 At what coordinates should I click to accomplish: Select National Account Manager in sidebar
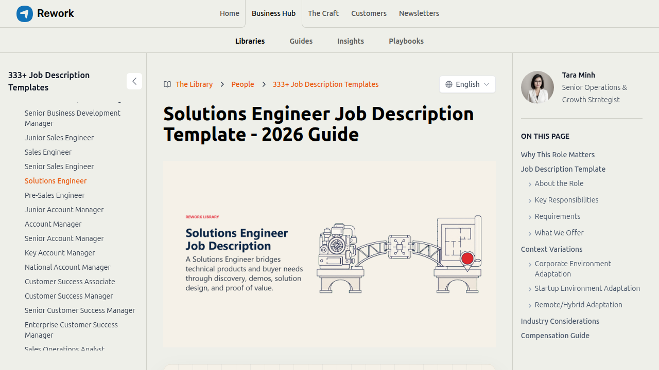pyautogui.click(x=67, y=267)
